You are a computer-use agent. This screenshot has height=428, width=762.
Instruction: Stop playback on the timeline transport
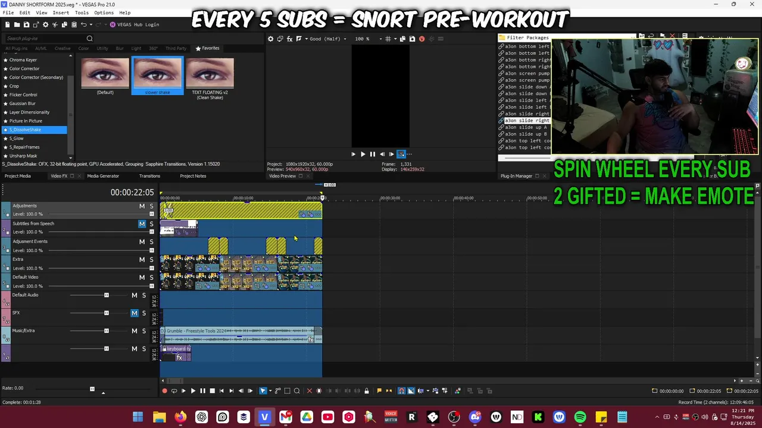click(212, 391)
